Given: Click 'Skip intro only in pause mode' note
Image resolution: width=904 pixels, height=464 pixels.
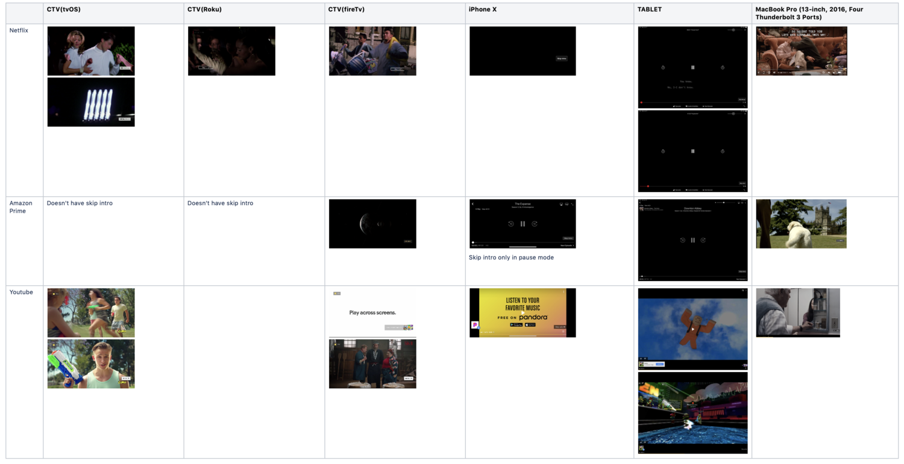Looking at the screenshot, I should pyautogui.click(x=511, y=257).
